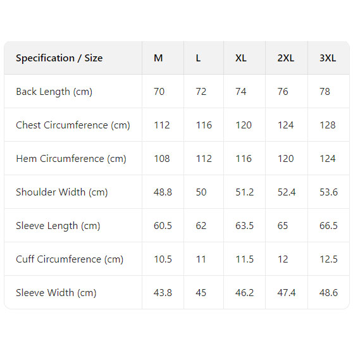Select the M size column header
This screenshot has width=353, height=353.
click(158, 58)
